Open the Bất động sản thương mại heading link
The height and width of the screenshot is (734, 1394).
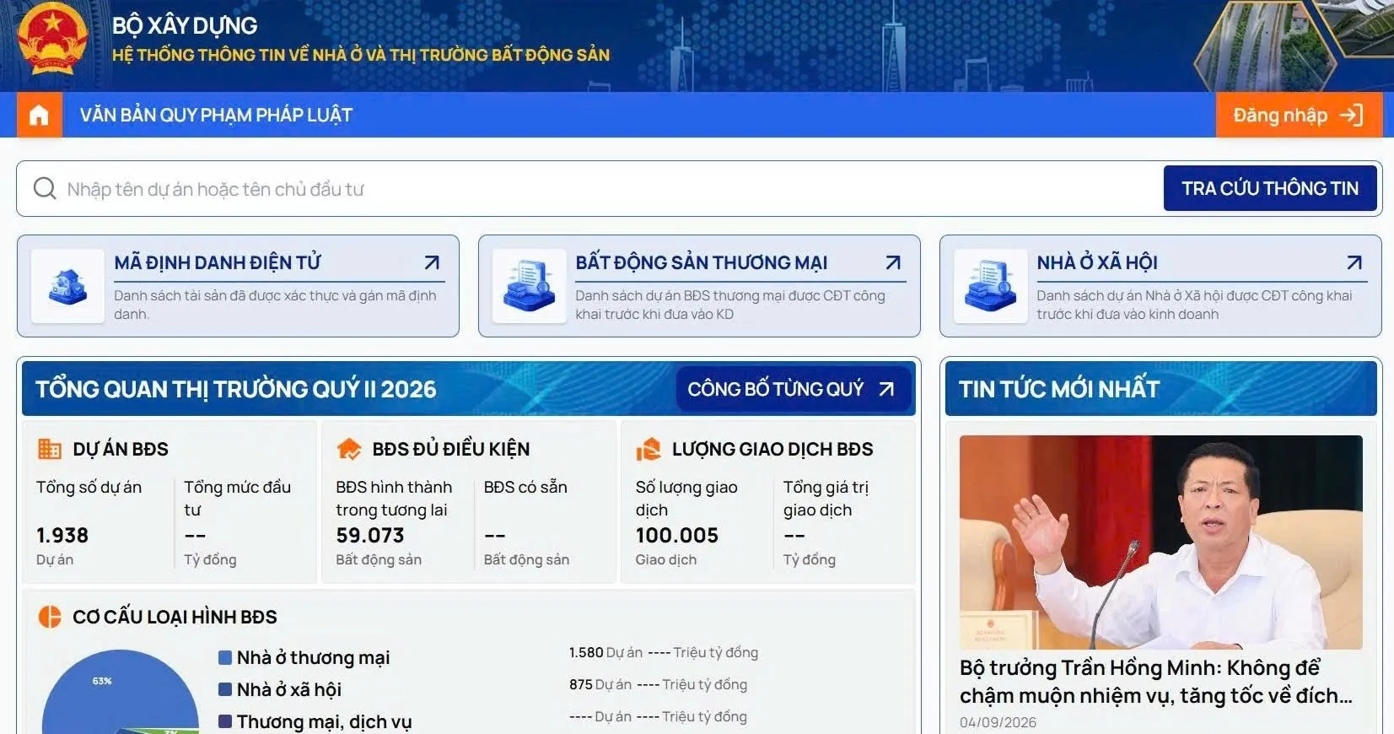click(702, 262)
